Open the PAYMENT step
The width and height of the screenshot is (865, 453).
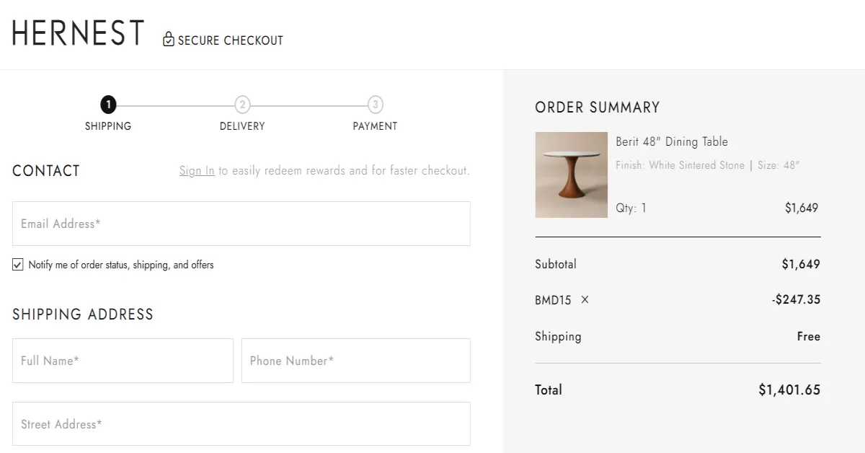375,126
